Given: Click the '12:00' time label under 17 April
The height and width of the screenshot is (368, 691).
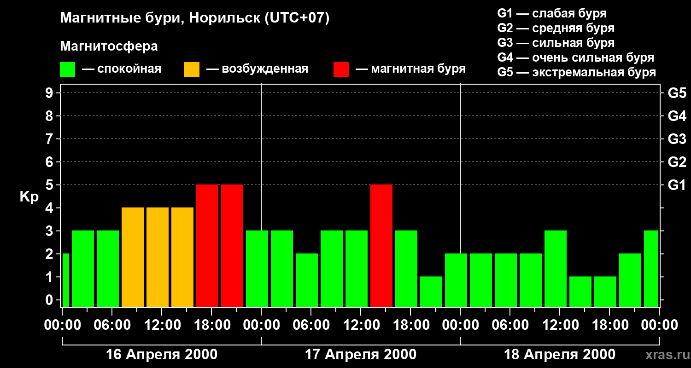Looking at the screenshot, I should 361,325.
